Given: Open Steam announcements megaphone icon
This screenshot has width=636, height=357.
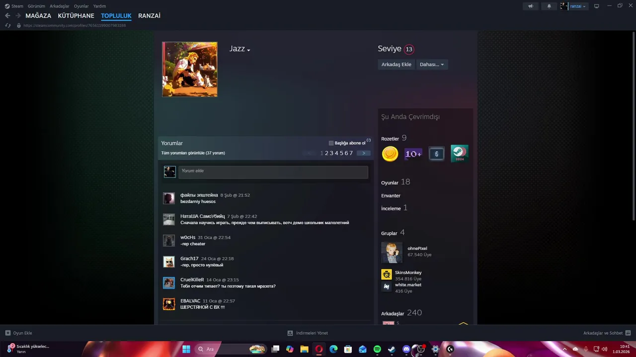Looking at the screenshot, I should [x=531, y=6].
